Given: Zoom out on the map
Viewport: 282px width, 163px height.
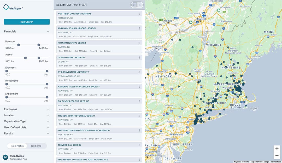Looking at the screenshot, I should (x=277, y=156).
